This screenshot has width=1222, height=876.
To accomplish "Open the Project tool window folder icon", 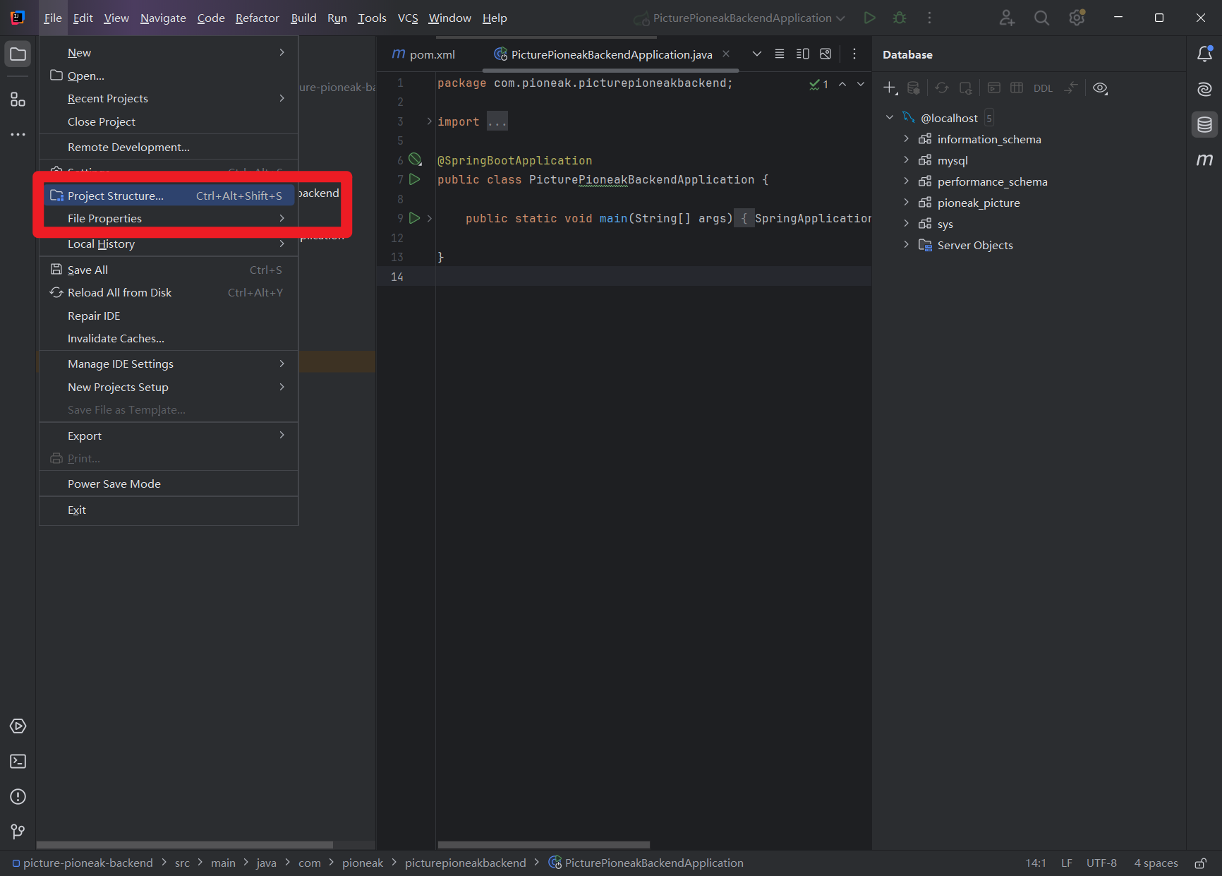I will (x=18, y=54).
